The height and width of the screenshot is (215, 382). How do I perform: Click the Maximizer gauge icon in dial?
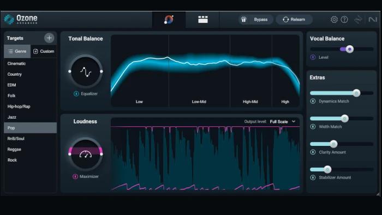(86, 154)
